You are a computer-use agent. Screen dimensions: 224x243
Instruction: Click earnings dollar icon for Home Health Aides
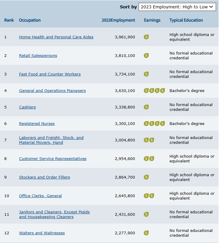pos(146,37)
